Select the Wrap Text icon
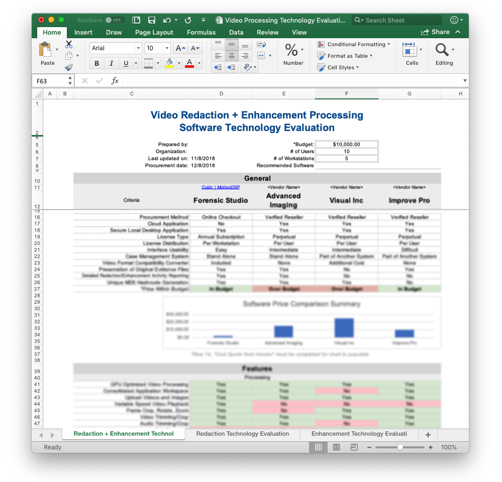 point(261,45)
